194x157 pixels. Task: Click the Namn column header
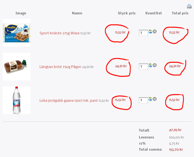[77, 13]
